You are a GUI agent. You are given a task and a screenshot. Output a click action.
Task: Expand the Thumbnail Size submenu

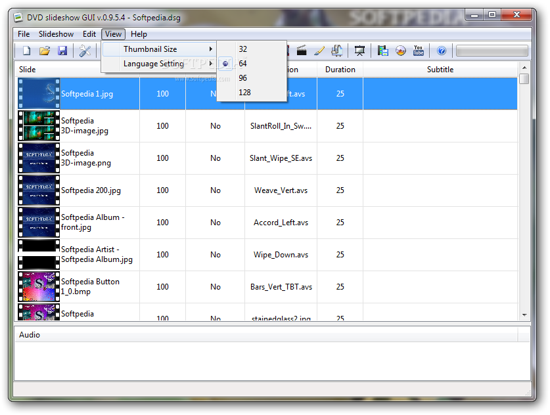point(158,49)
